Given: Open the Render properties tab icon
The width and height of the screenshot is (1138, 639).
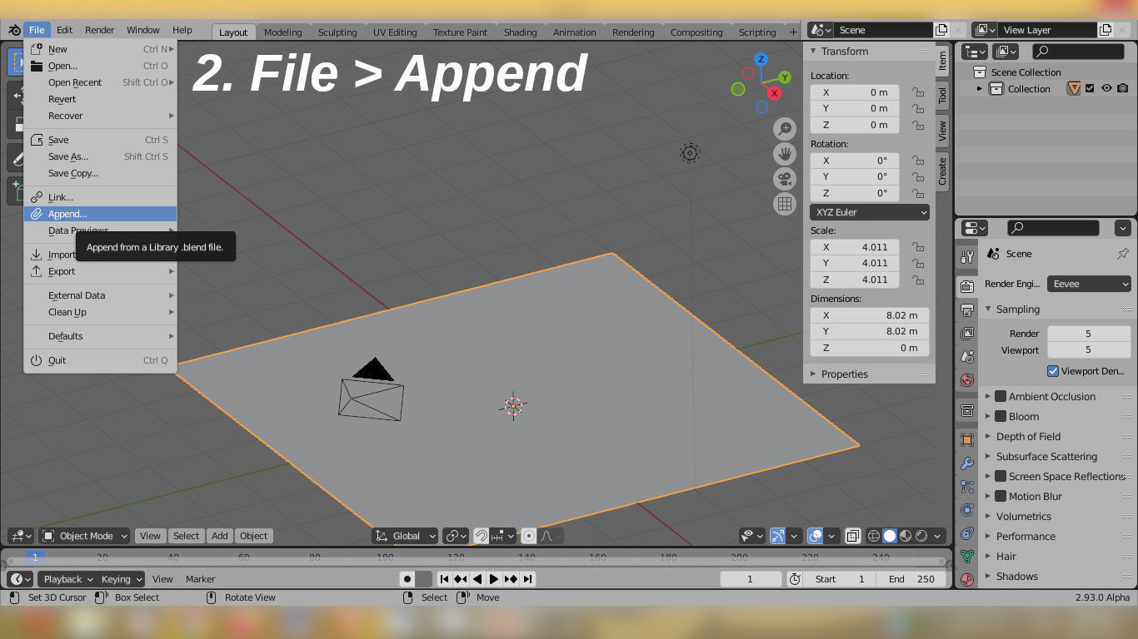Looking at the screenshot, I should tap(966, 286).
